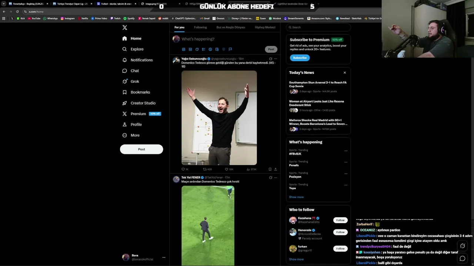474x266 pixels.
Task: Open the account menu next to Bora
Action: 164,258
